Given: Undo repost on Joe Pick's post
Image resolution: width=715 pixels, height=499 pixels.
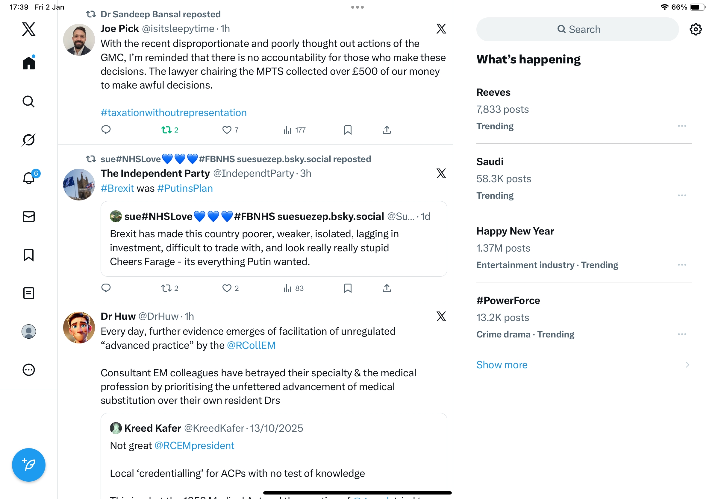Looking at the screenshot, I should coord(170,130).
